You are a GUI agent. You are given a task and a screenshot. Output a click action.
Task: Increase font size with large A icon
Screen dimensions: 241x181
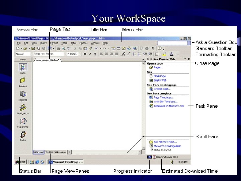coord(123,54)
